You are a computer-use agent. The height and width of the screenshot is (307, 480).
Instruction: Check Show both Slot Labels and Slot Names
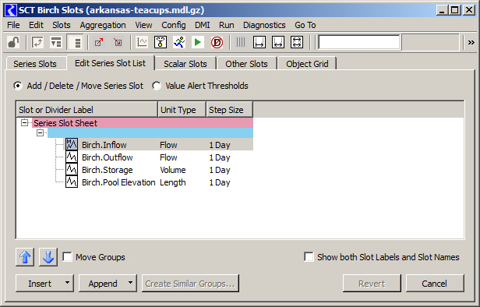coord(309,257)
